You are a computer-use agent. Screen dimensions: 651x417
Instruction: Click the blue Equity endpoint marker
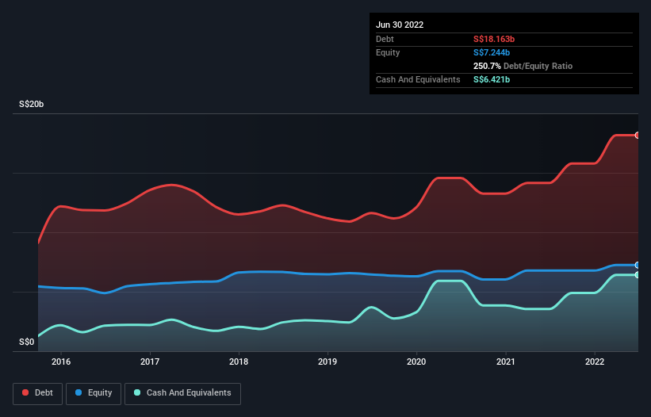tap(638, 265)
